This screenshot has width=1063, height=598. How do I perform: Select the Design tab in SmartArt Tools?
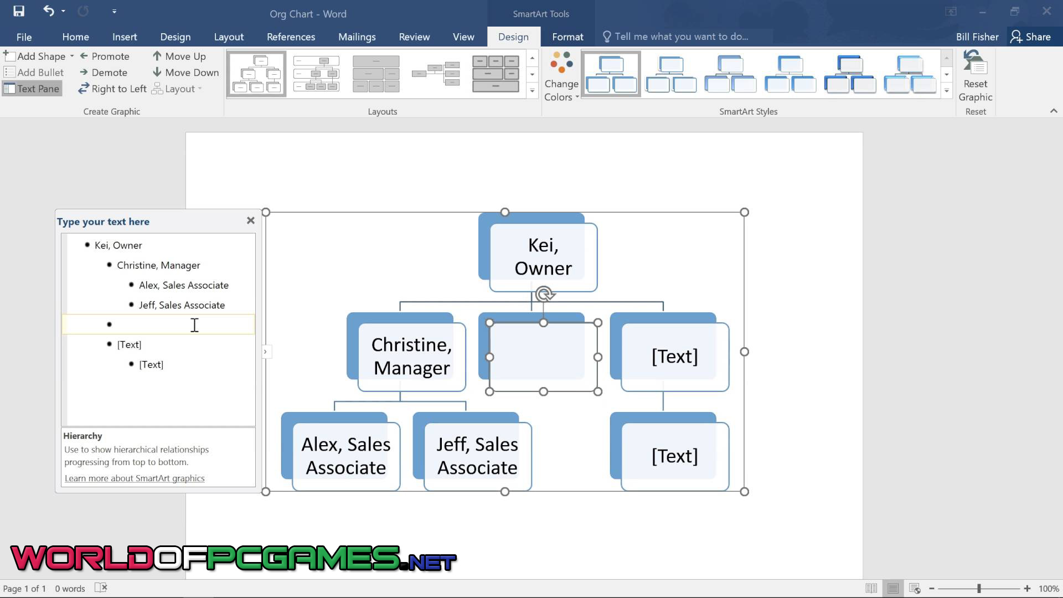513,37
